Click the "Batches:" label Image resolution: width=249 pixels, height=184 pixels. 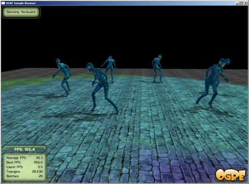click(13, 176)
